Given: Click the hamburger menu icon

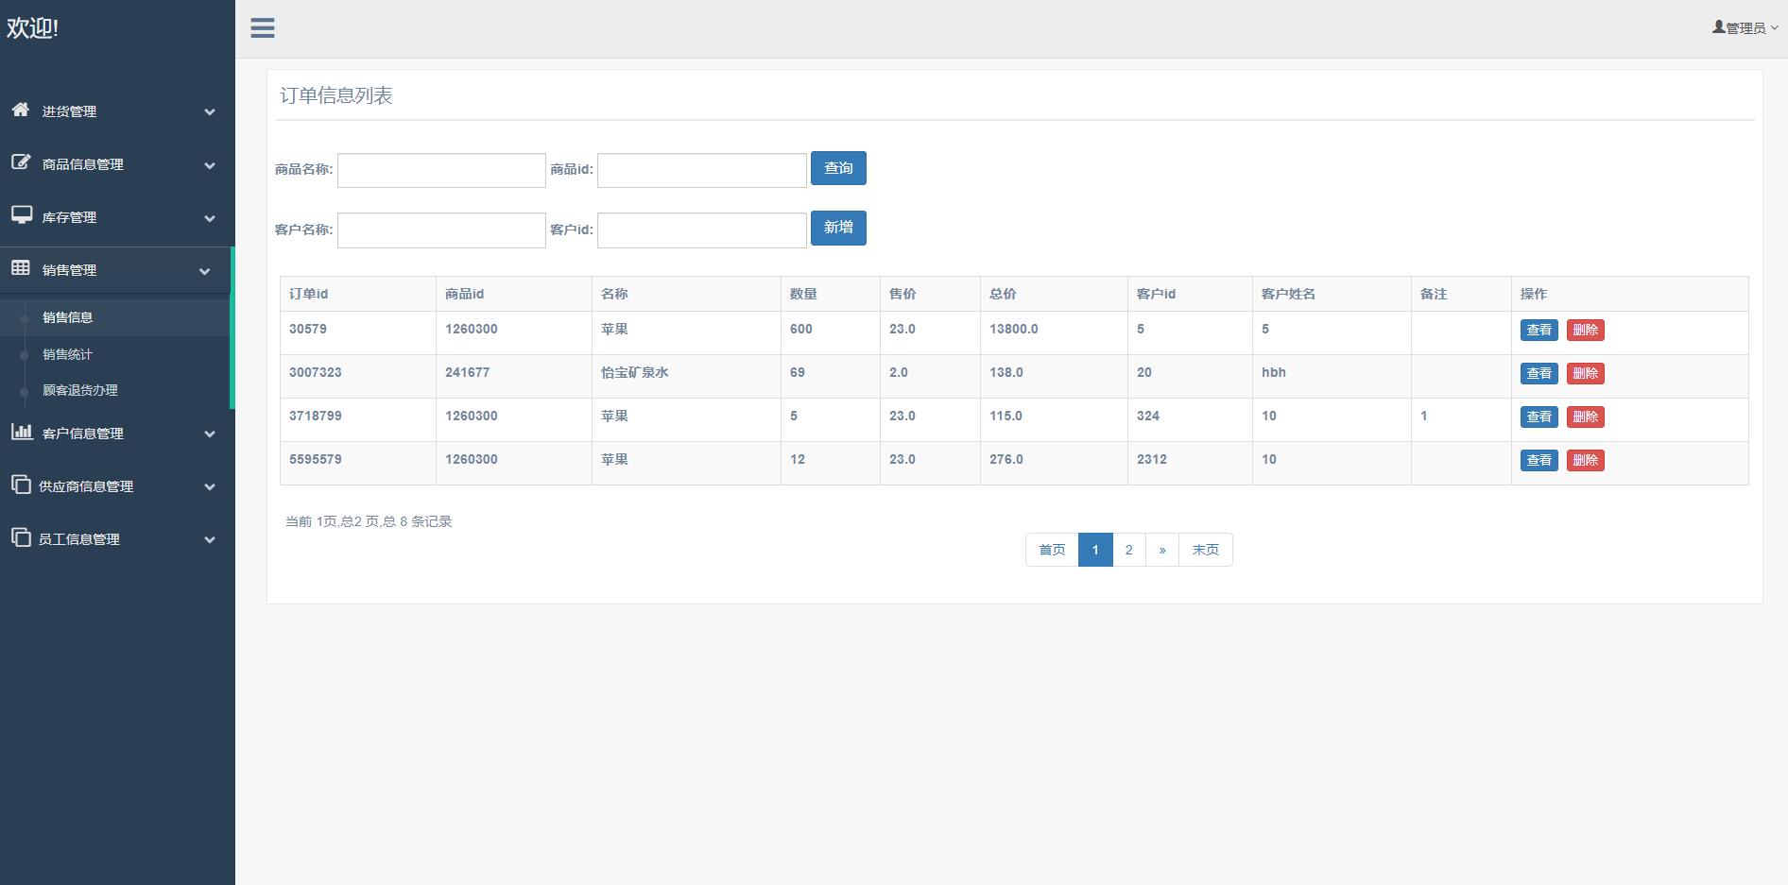Looking at the screenshot, I should tap(263, 28).
